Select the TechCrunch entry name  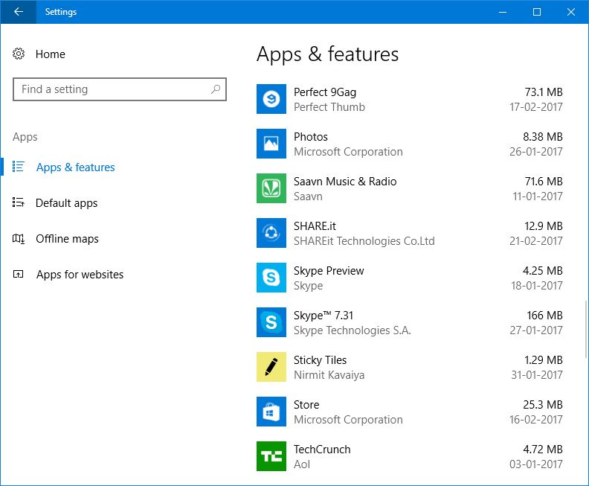pos(322,450)
